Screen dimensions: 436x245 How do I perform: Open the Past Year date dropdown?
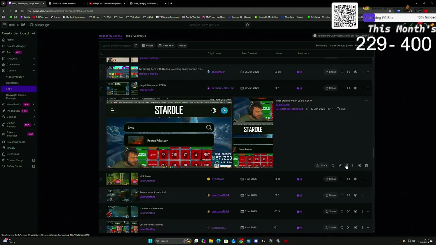[x=166, y=45]
